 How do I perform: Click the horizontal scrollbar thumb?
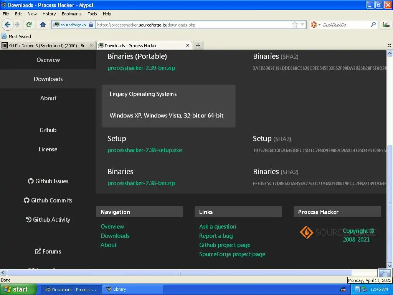click(179, 272)
